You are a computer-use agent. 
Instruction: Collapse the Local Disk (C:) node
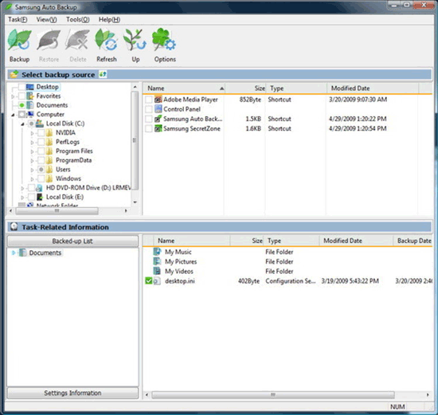(22, 124)
